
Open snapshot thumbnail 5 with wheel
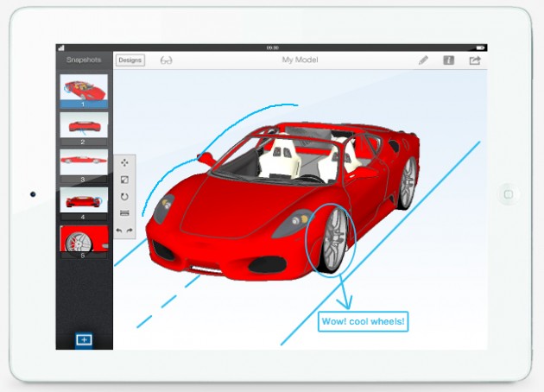[x=84, y=242]
